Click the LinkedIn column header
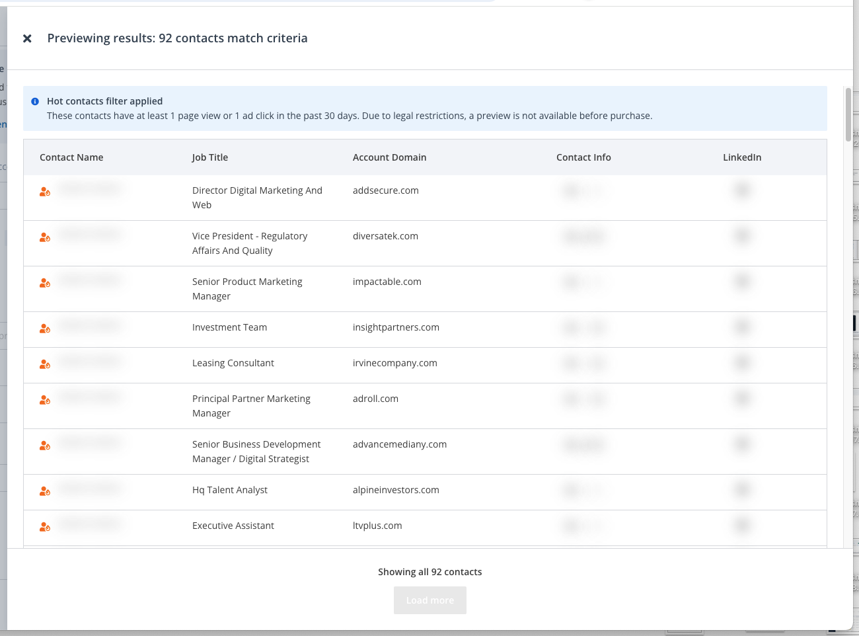859x636 pixels. [x=741, y=157]
